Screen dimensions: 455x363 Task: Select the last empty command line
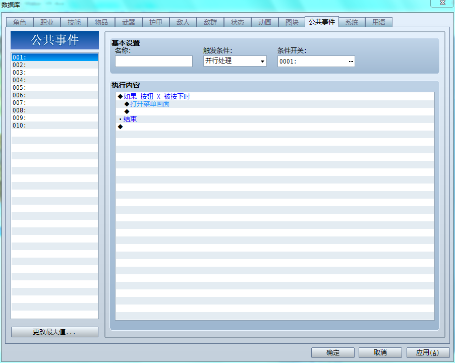[275, 127]
